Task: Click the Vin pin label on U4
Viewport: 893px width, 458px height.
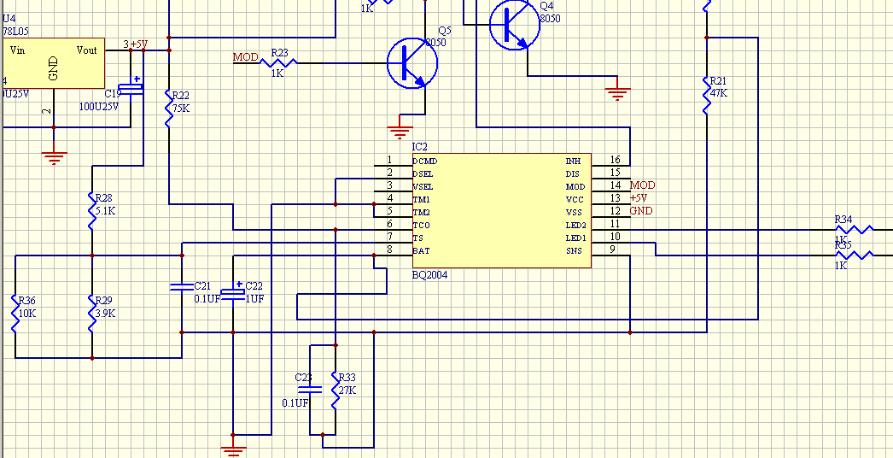Action: pos(18,50)
